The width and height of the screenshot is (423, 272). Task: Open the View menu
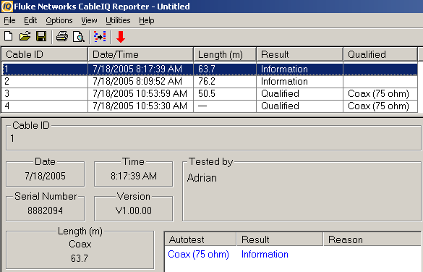pyautogui.click(x=89, y=20)
